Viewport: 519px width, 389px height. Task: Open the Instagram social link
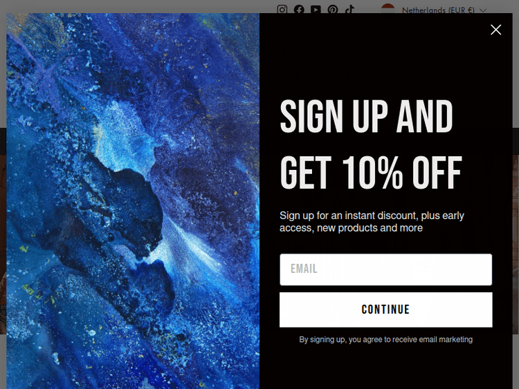(x=282, y=9)
